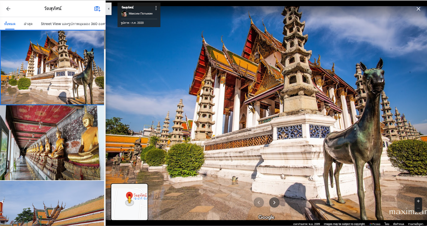Click the Picasa link in footer
The width and height of the screenshot is (427, 226).
click(x=375, y=224)
